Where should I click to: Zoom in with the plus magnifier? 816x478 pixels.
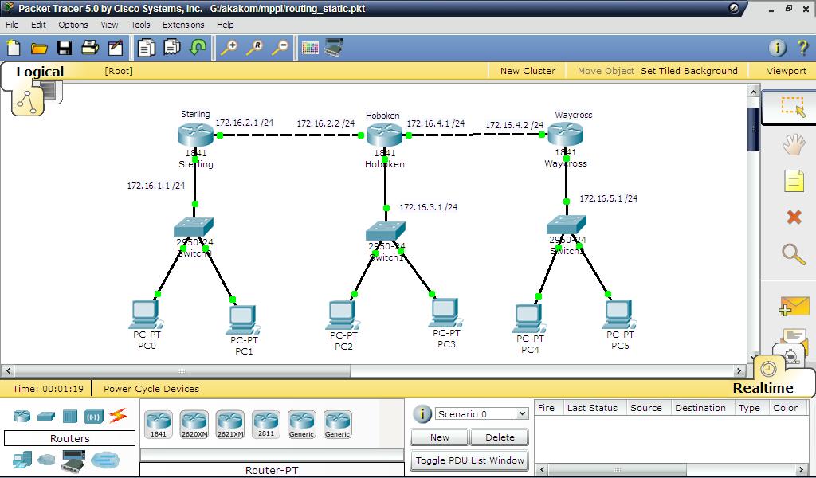tap(229, 48)
